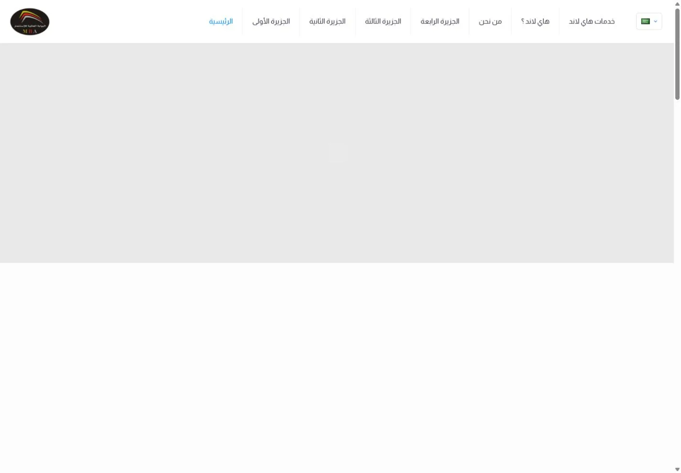Viewport: 681px width, 473px height.
Task: Open the language flag dropdown
Action: click(649, 21)
